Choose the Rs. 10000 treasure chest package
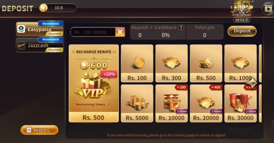 (172, 104)
